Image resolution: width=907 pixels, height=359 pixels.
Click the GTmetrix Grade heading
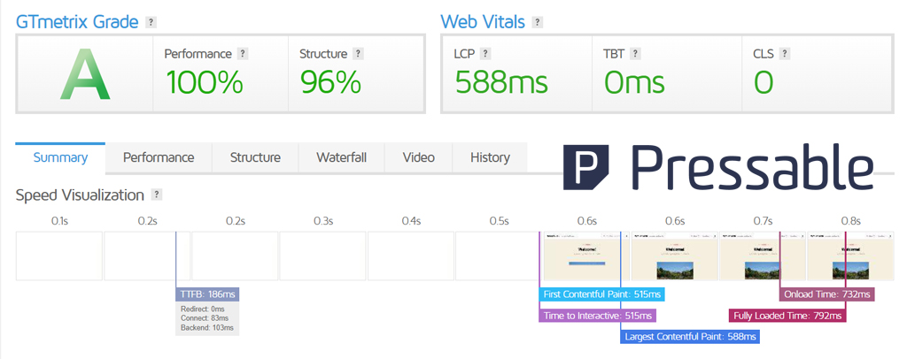(77, 22)
